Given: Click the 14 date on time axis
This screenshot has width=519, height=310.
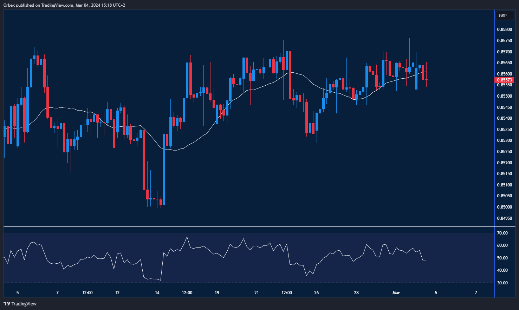Looking at the screenshot, I should click(x=157, y=293).
